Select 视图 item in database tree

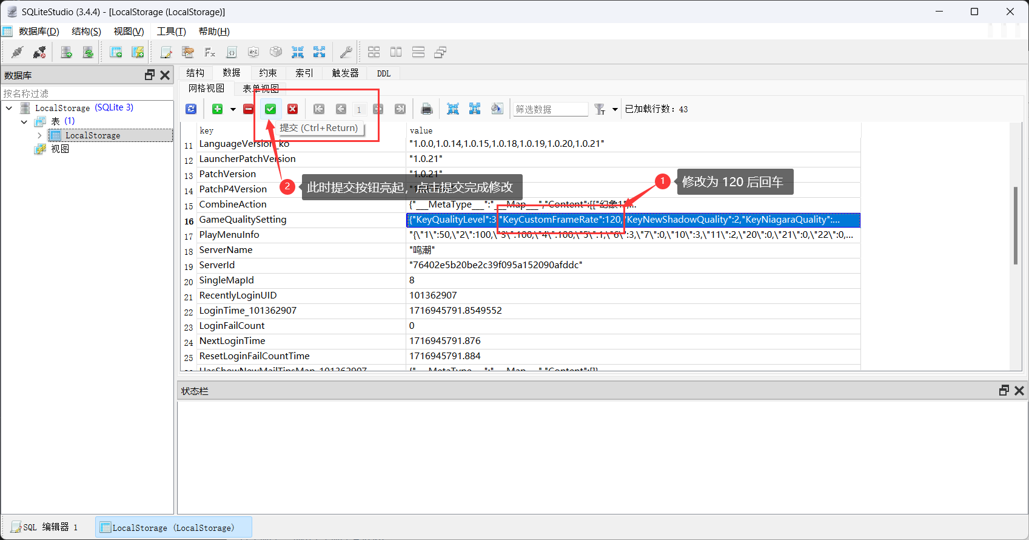click(x=60, y=149)
